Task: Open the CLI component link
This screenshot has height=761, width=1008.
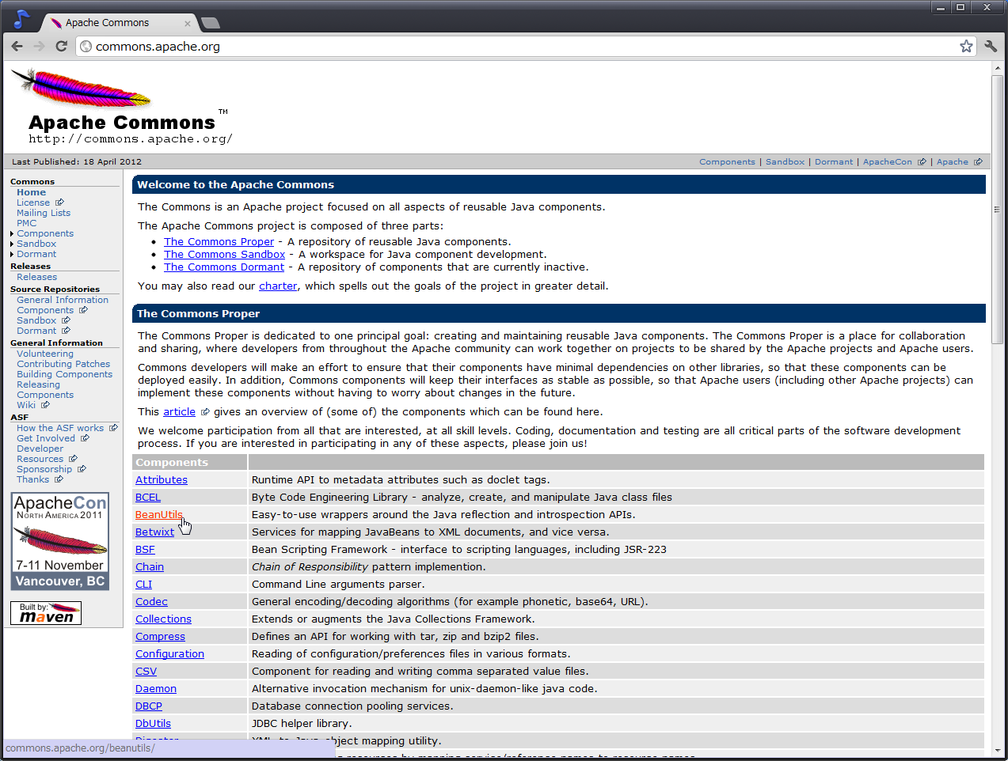Action: point(143,585)
